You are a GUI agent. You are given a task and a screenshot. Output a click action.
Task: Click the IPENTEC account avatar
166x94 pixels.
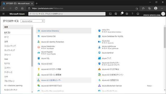[x=163, y=14]
